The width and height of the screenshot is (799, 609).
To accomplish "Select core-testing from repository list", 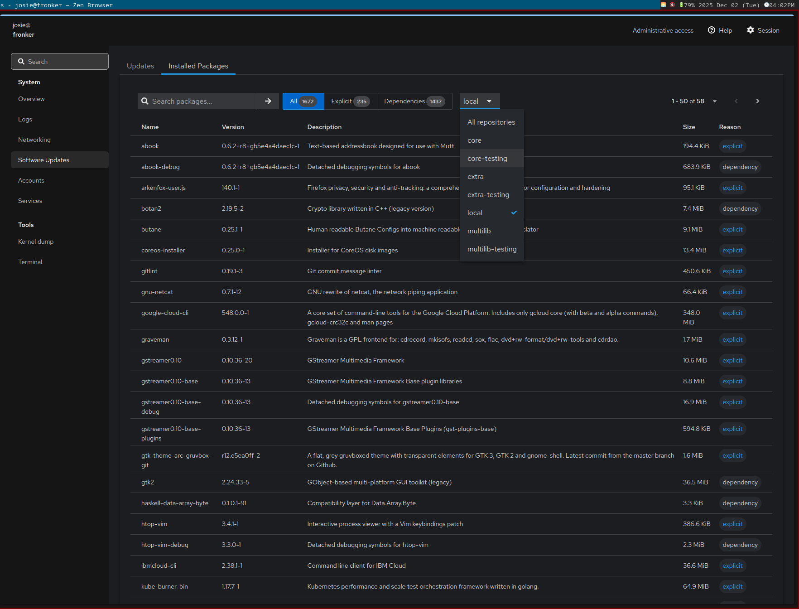I will 487,159.
